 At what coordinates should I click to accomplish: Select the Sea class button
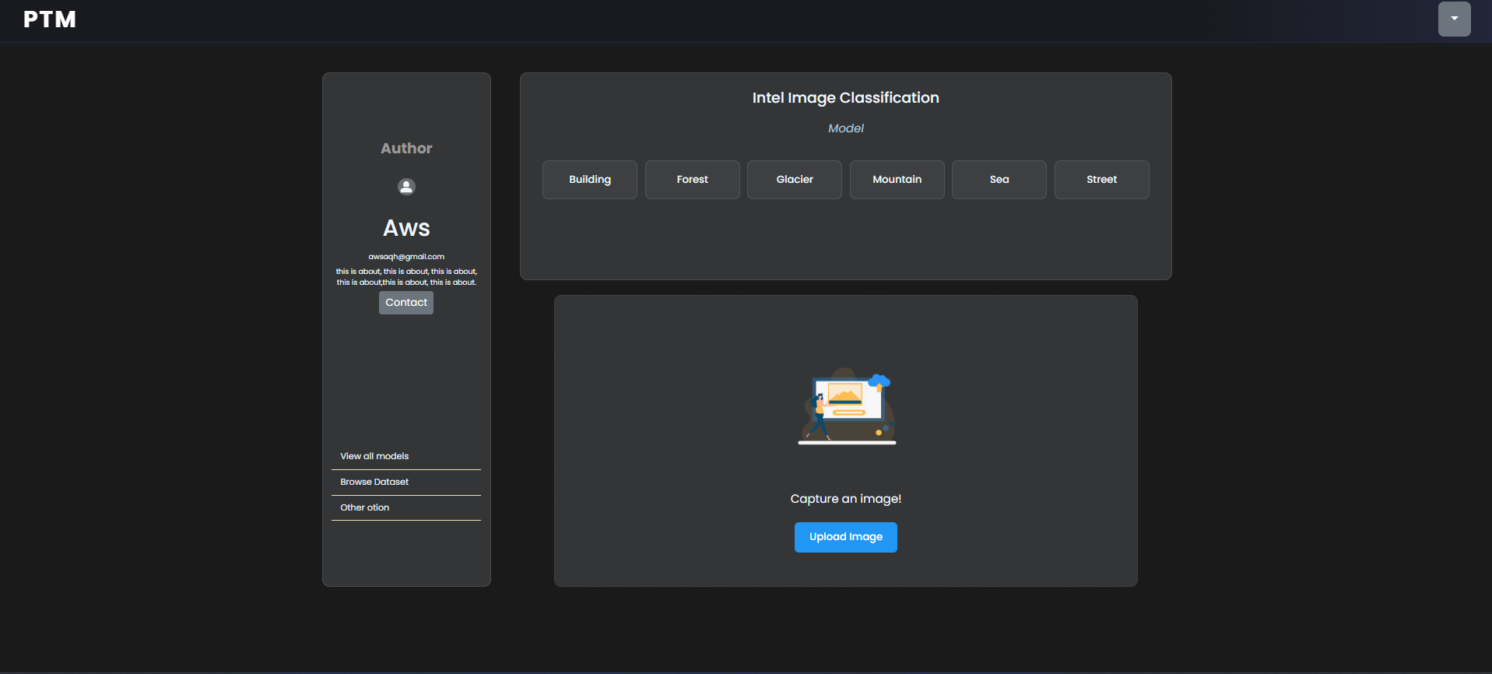999,180
